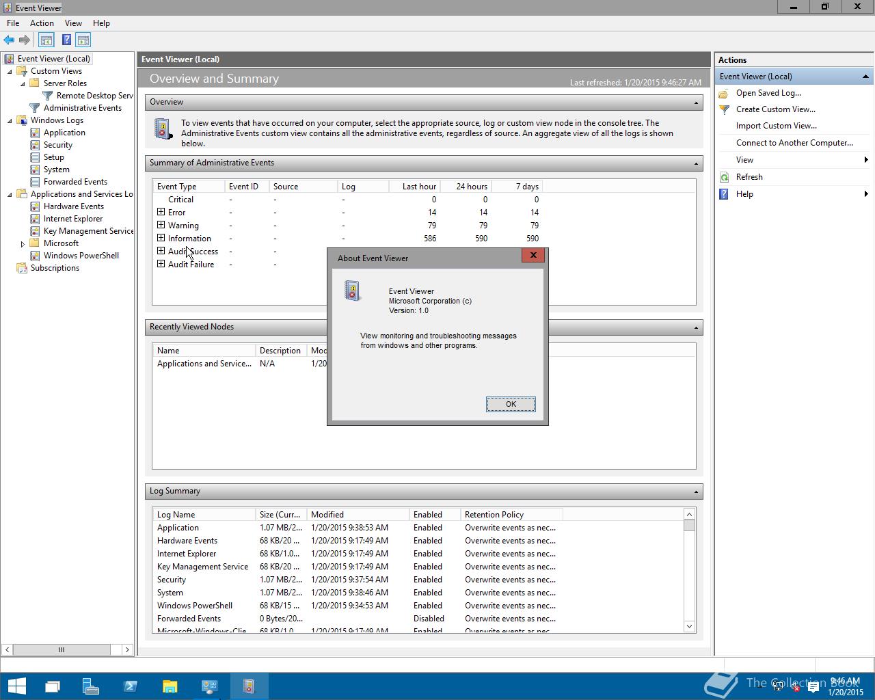Expand the Audit Failure event type row

[161, 264]
